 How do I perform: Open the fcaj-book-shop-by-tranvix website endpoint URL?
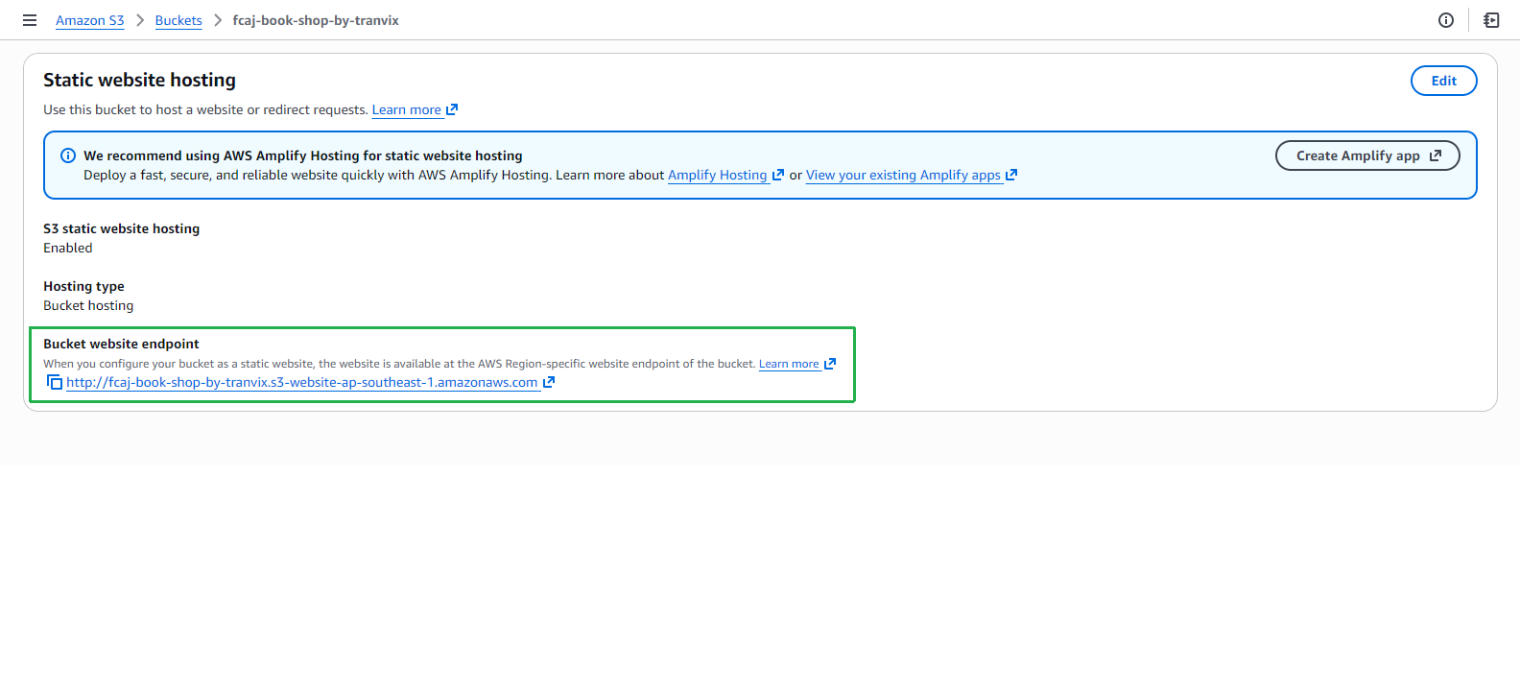coord(302,382)
